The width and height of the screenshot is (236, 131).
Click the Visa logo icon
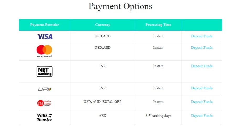pos(45,36)
